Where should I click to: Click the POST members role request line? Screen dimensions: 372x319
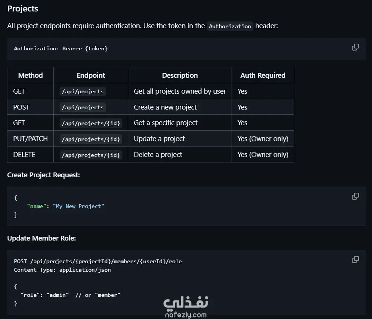click(x=98, y=261)
